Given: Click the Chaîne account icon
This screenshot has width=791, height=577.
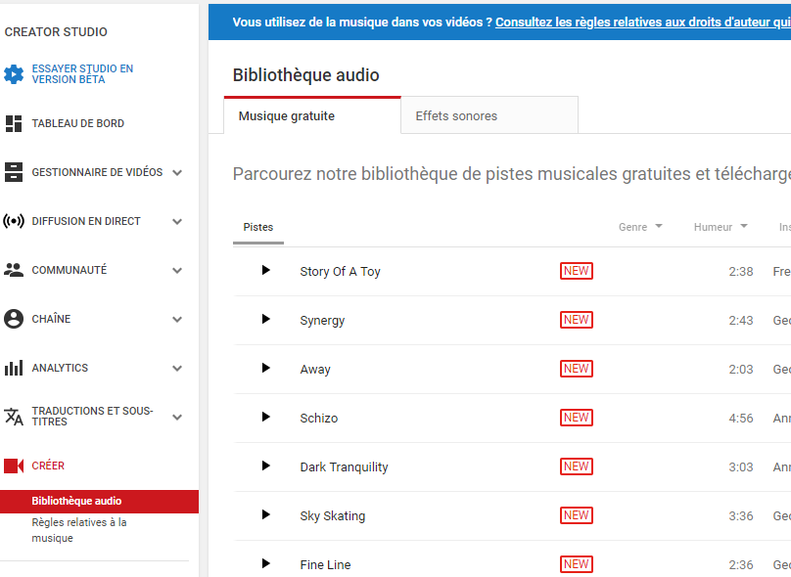Looking at the screenshot, I should click(14, 319).
